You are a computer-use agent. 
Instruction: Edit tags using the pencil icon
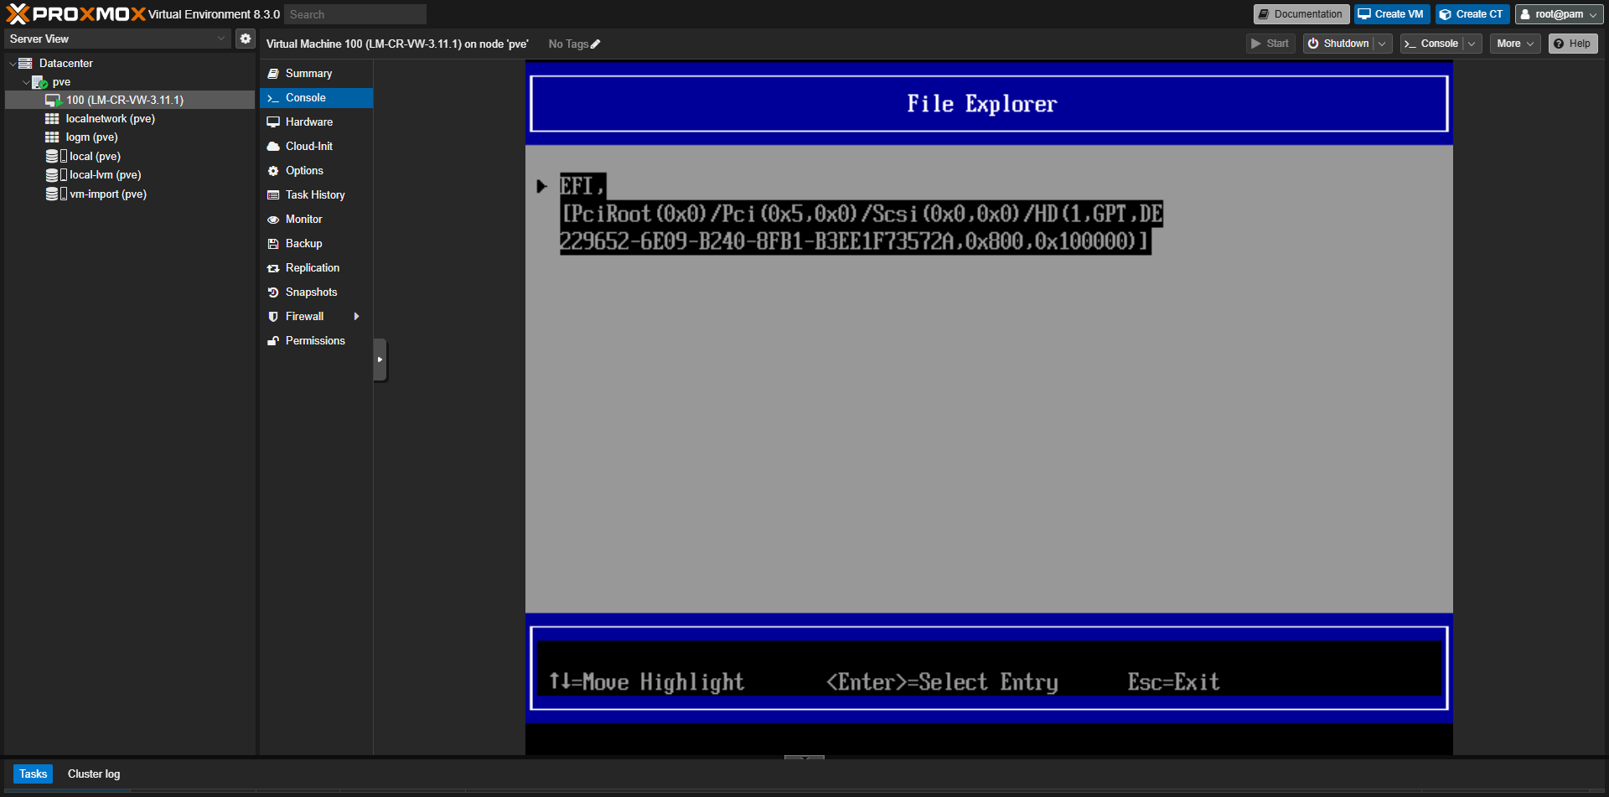(x=597, y=44)
